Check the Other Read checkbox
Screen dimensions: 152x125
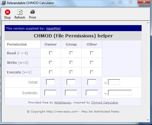[x=92, y=53]
